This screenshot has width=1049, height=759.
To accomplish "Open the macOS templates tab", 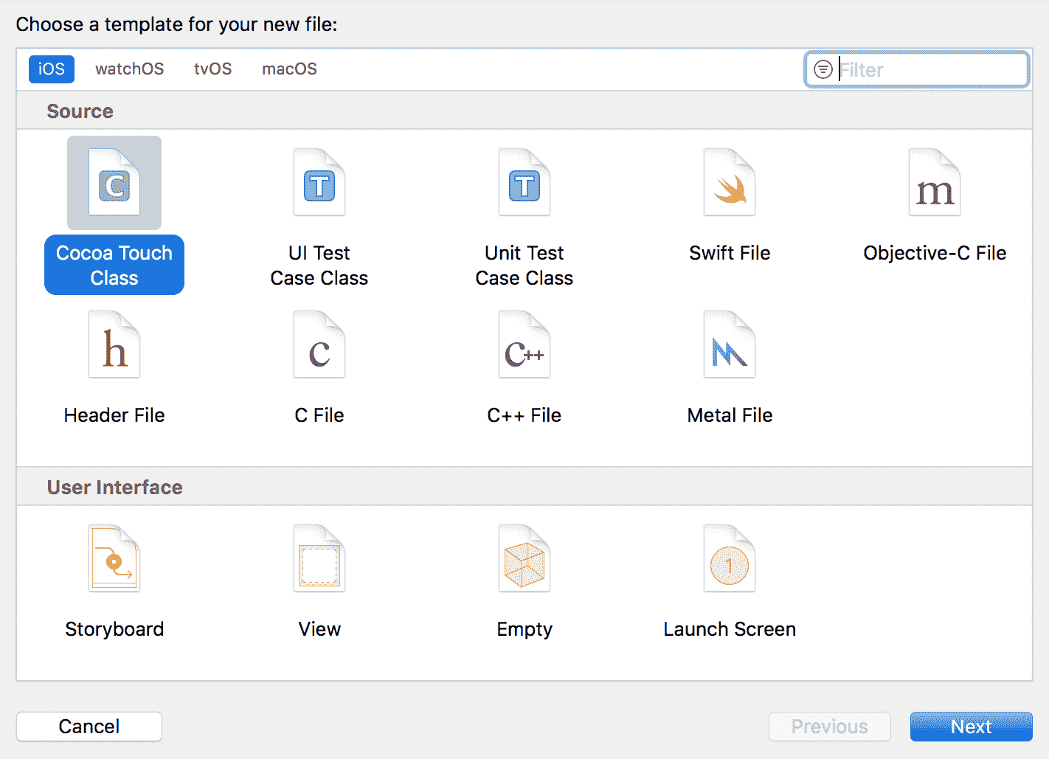I will (289, 69).
